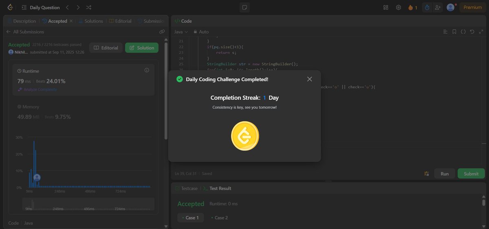Pick a random question shuffle icon
This screenshot has height=229, width=489.
(x=89, y=7)
